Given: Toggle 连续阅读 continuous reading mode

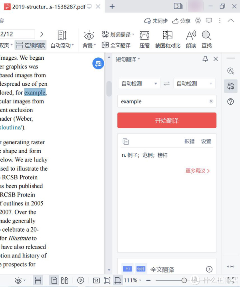Looking at the screenshot, I should click(x=30, y=45).
